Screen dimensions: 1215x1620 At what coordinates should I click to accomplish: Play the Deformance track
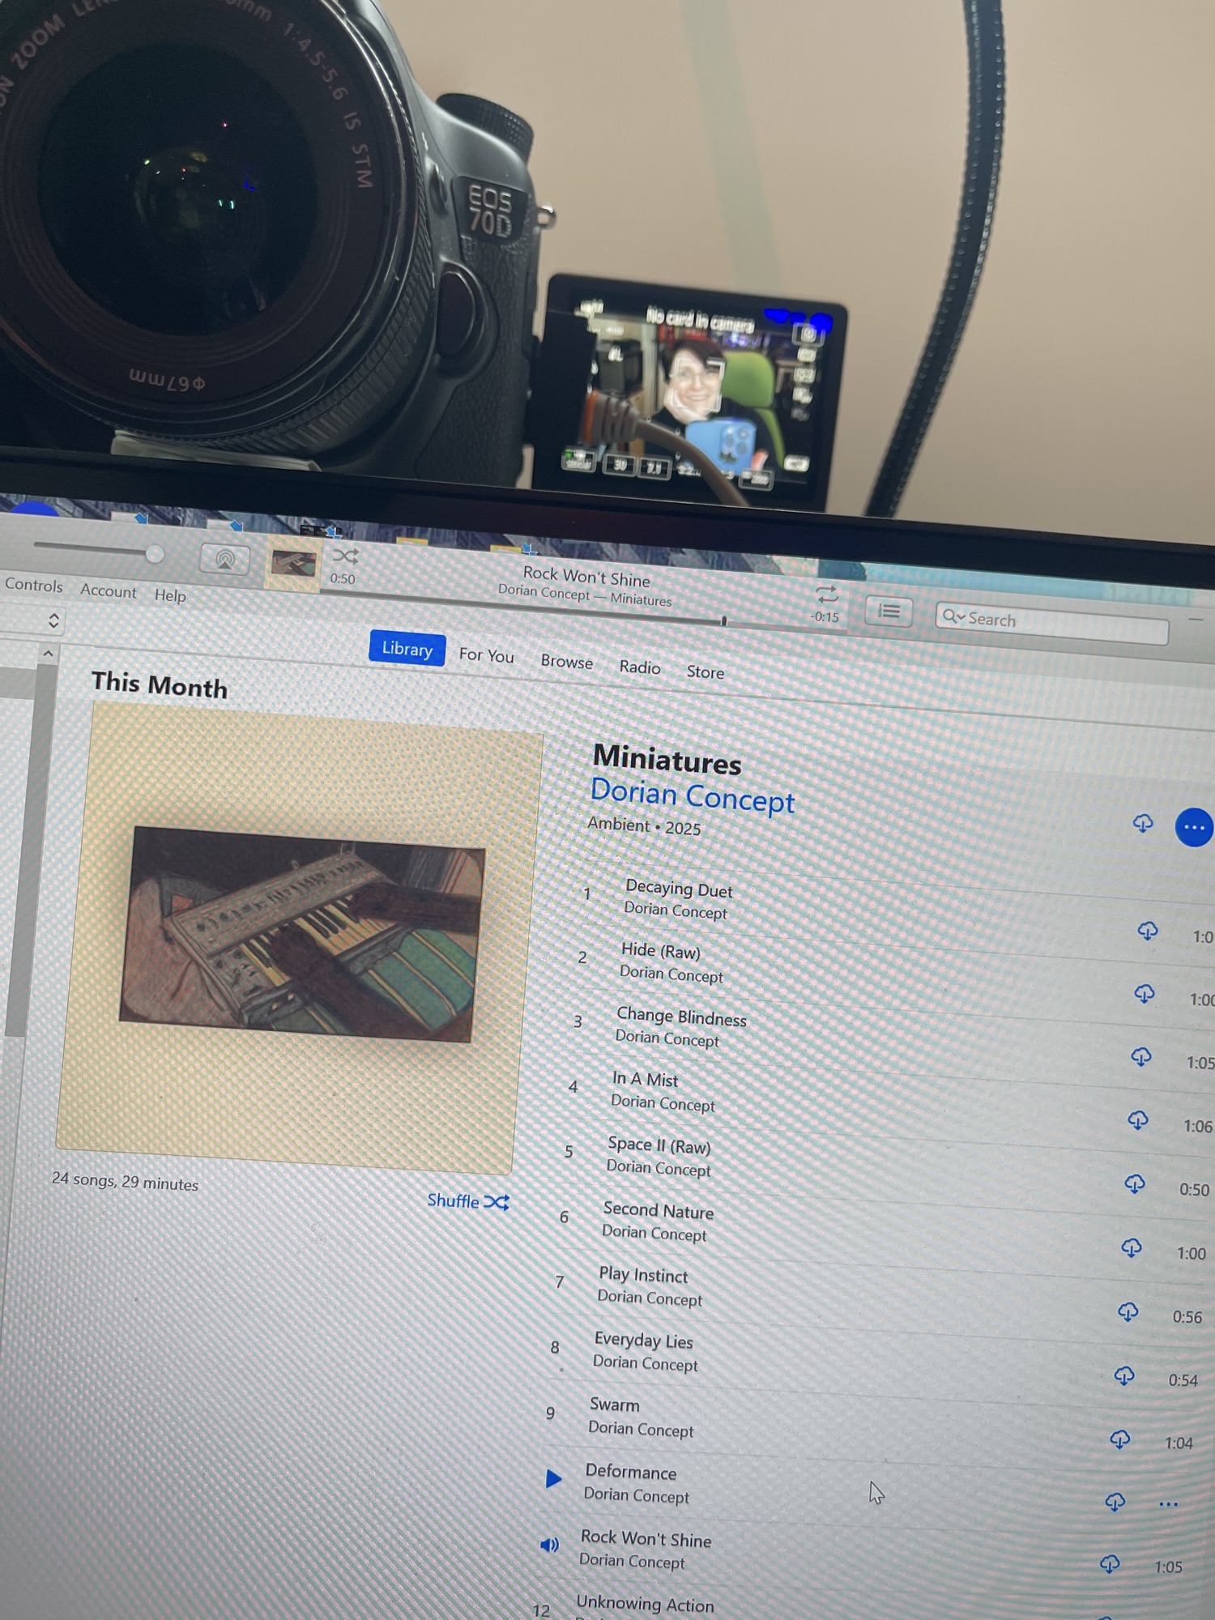pos(553,1478)
